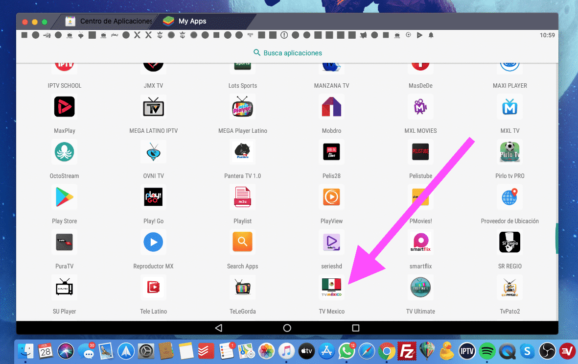Open the SU Player app
578x364 pixels.
64,288
